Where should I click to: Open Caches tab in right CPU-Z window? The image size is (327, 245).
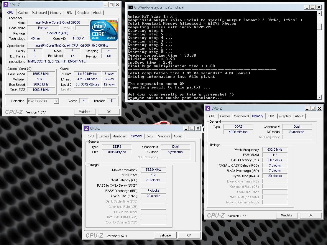click(225, 116)
